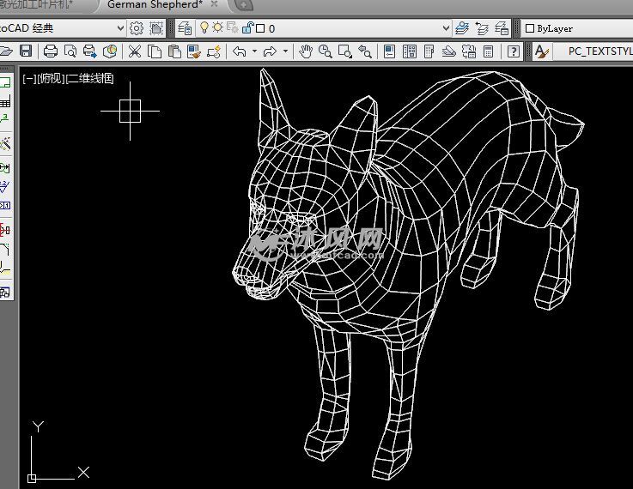Expand the AutoCAD 经典 workspace dropdown
The height and width of the screenshot is (489, 633).
[119, 28]
